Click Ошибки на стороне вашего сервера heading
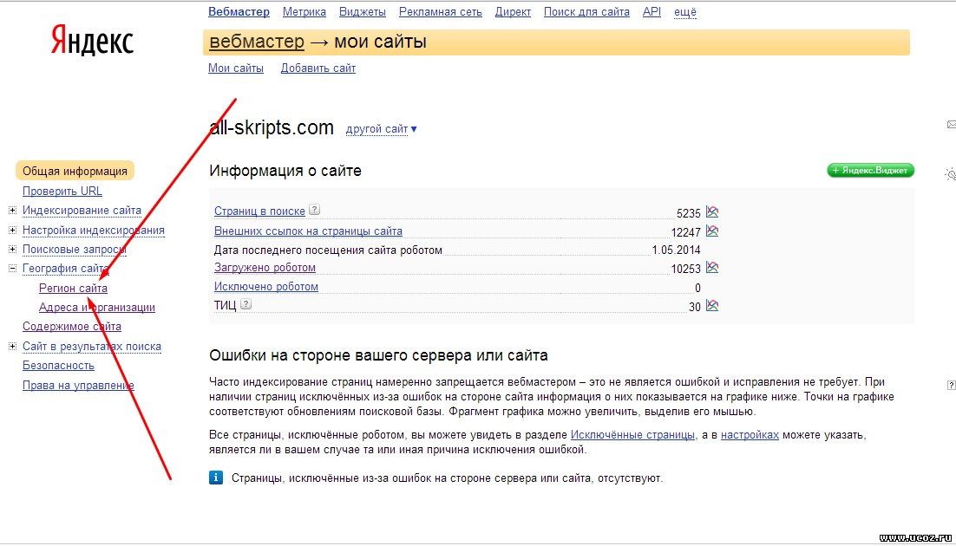The height and width of the screenshot is (546, 956). [378, 355]
